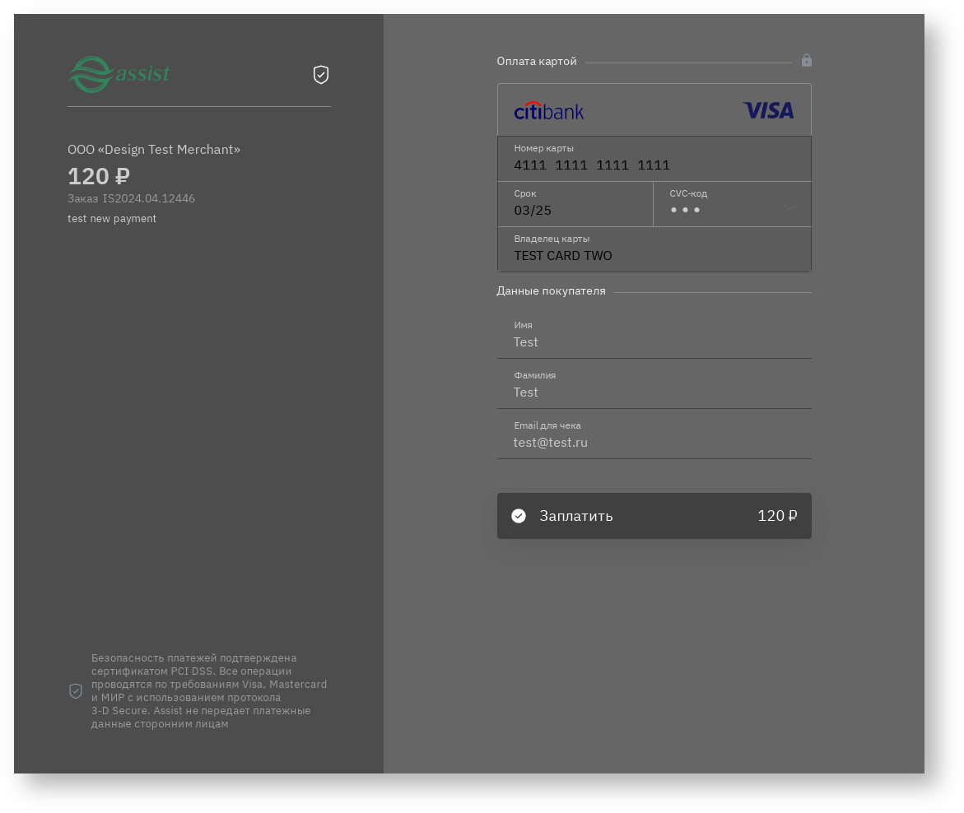964x813 pixels.
Task: Toggle CVC visibility with the closed-eye icon
Action: point(792,207)
